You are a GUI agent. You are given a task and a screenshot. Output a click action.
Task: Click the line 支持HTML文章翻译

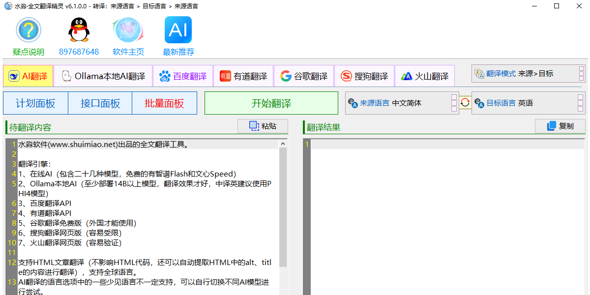point(145,267)
